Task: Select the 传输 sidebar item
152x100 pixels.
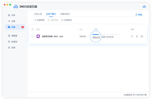Action: point(15,27)
